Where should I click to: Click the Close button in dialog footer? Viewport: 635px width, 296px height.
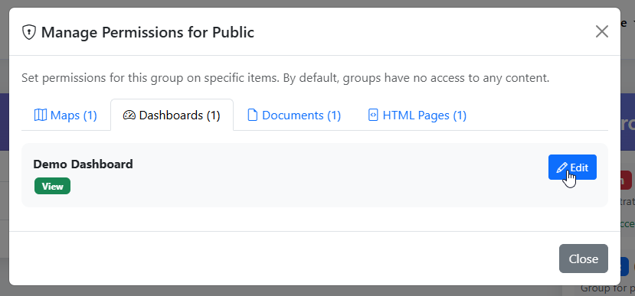[x=583, y=259]
